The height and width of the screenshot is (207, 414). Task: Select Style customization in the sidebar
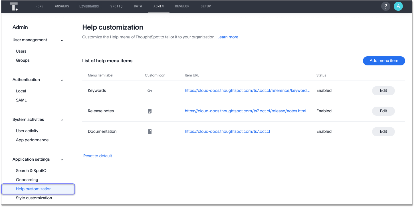[x=34, y=198]
